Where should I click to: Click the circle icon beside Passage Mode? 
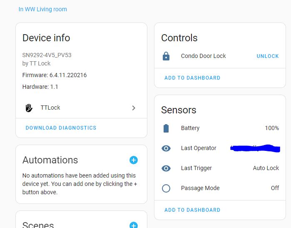[x=166, y=188]
